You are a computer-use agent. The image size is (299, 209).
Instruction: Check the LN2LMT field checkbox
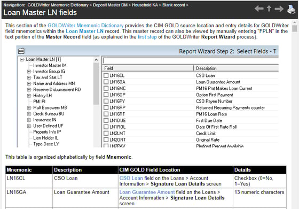(106, 133)
